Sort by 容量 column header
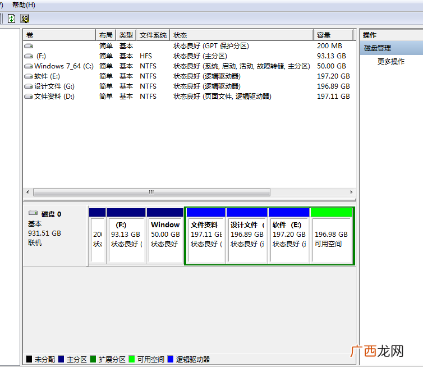This screenshot has height=367, width=423. 333,35
